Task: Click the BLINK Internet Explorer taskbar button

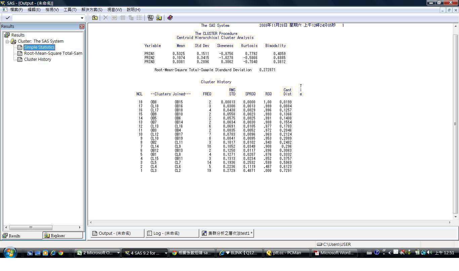Action: pyautogui.click(x=239, y=253)
